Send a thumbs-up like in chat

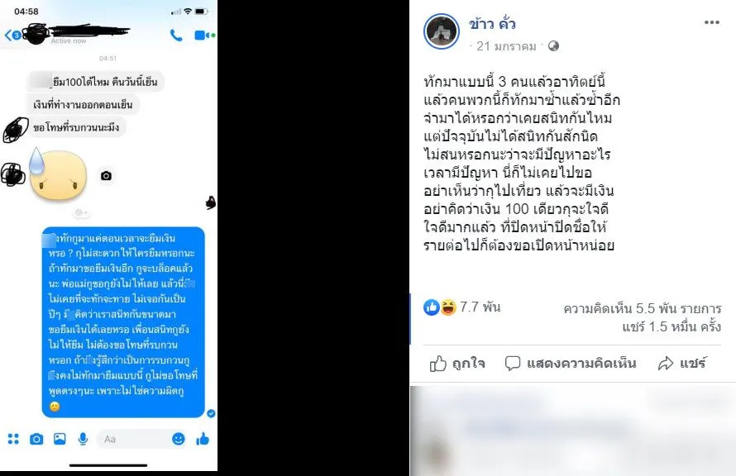tap(203, 439)
